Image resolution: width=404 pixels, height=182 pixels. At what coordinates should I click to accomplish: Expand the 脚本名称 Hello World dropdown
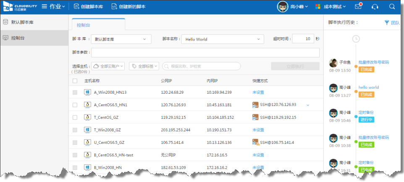point(223,39)
